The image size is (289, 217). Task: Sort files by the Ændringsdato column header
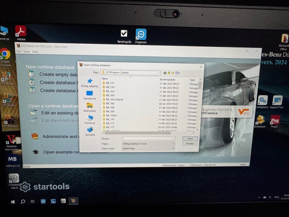[167, 79]
